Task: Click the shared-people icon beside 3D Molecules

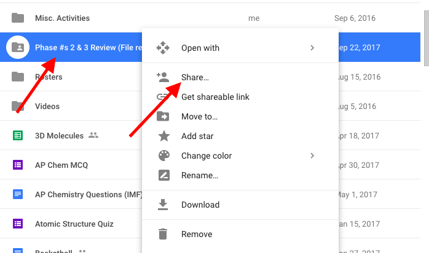Action: coord(93,135)
